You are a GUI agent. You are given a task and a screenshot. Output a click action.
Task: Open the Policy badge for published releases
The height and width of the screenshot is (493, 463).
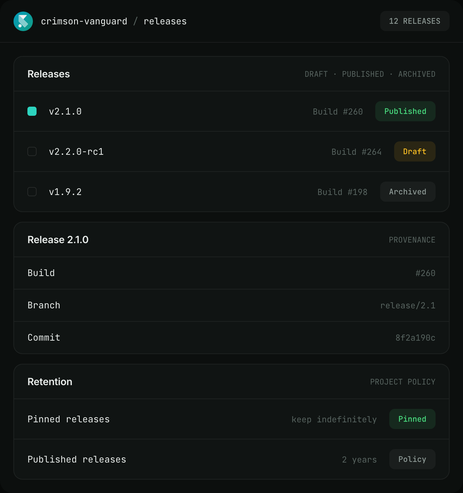coord(412,459)
